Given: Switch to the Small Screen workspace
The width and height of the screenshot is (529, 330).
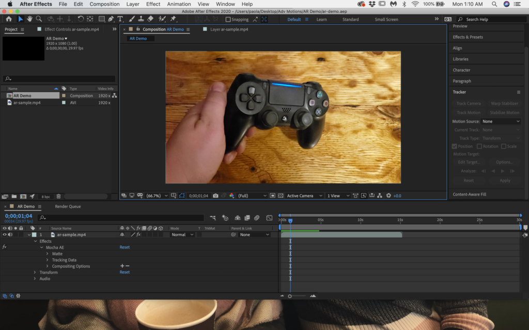Looking at the screenshot, I should [386, 20].
